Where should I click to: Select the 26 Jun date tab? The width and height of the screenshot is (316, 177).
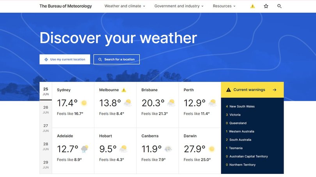coord(46,109)
